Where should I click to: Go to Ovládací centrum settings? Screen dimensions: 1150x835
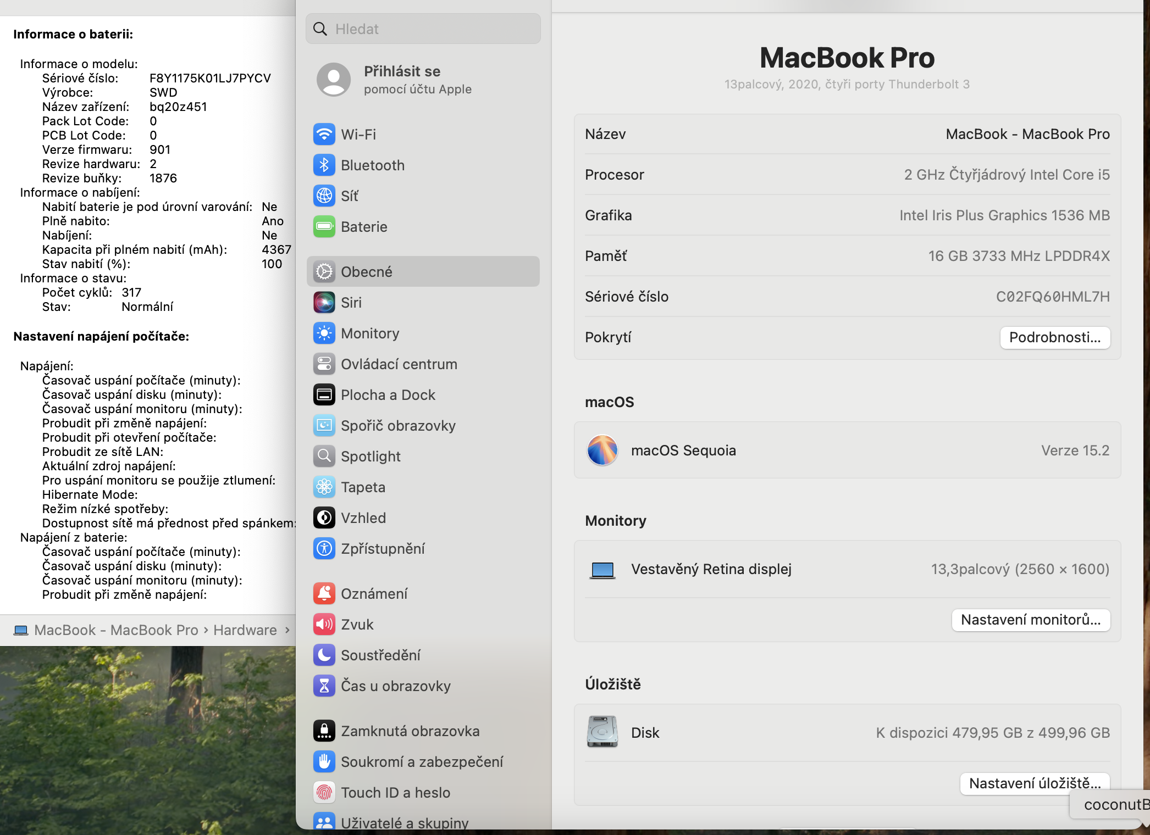[399, 364]
